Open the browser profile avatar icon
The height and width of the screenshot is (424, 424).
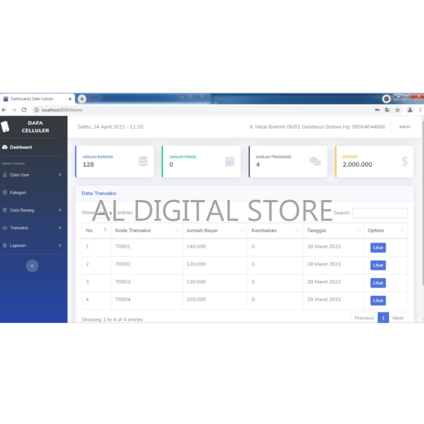410,110
